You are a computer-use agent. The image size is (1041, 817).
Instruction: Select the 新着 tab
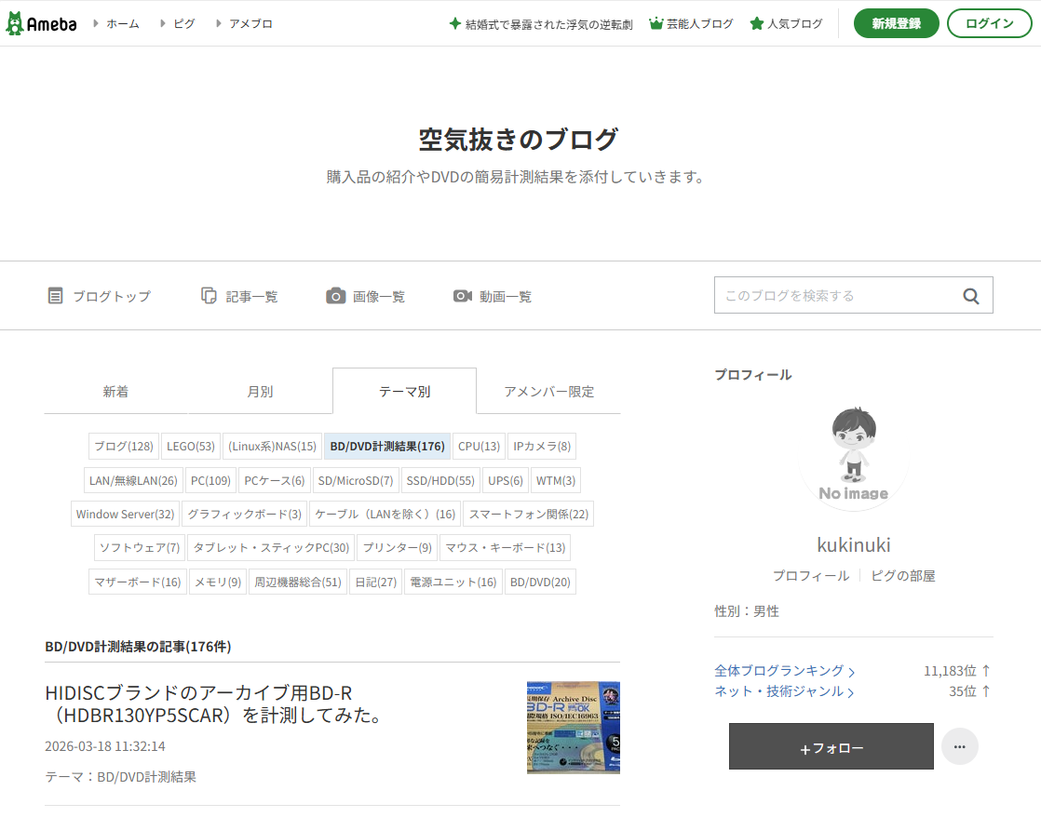point(115,392)
